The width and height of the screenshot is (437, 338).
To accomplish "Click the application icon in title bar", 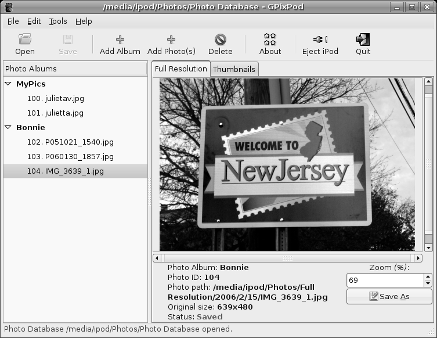I will tap(9, 7).
